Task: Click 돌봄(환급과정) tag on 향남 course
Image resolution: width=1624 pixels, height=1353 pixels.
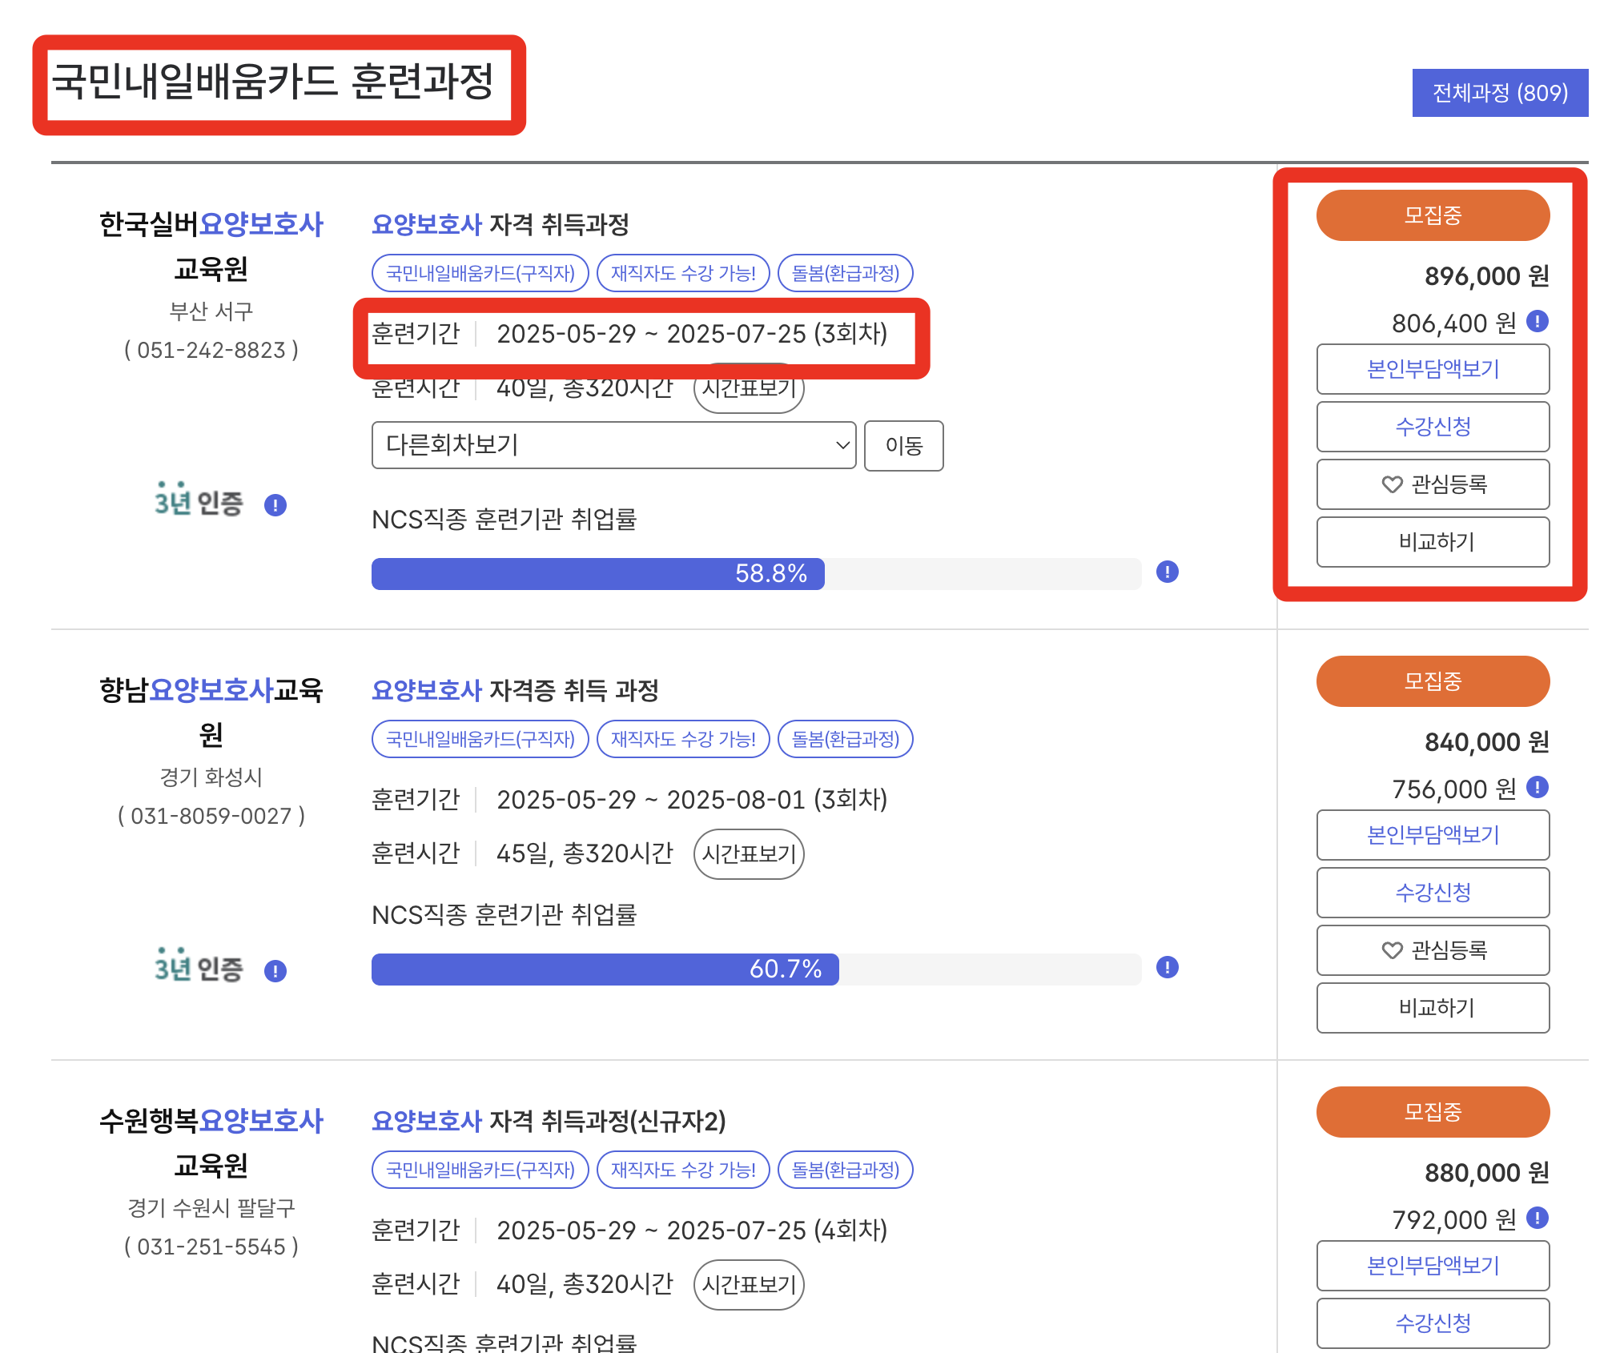Action: 845,739
